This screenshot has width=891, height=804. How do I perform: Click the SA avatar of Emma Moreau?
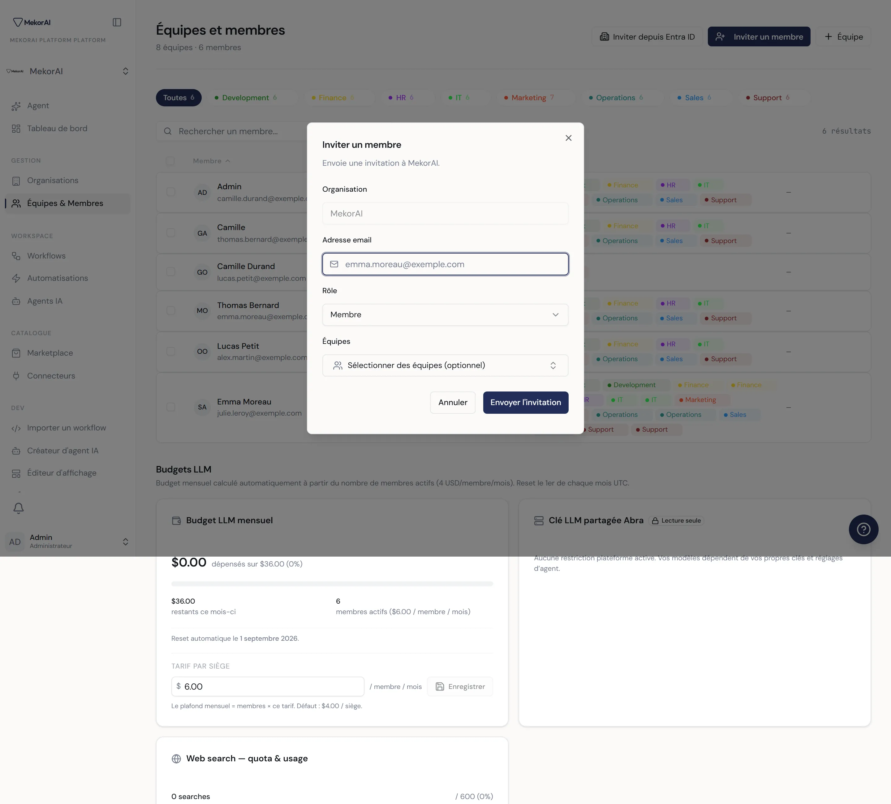tap(202, 407)
